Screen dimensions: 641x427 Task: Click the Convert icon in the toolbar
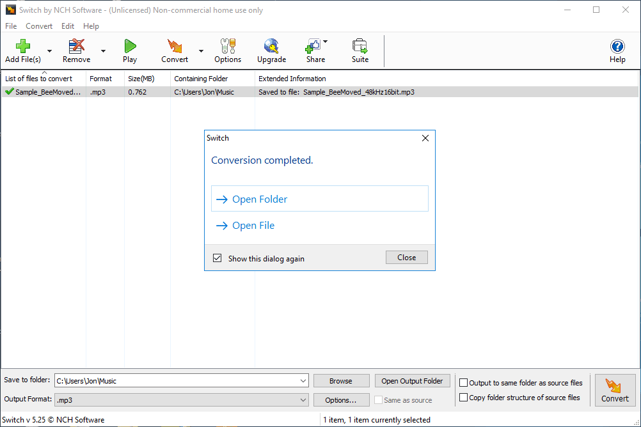[174, 46]
